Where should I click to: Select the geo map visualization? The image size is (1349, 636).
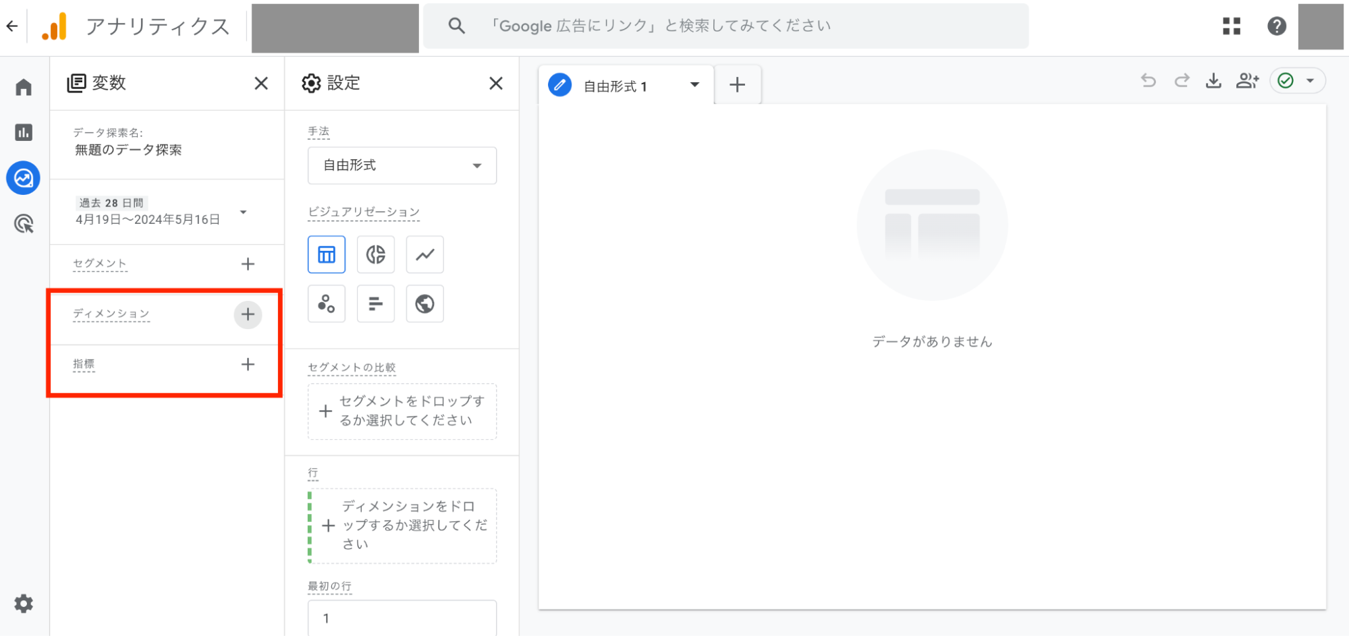[425, 303]
